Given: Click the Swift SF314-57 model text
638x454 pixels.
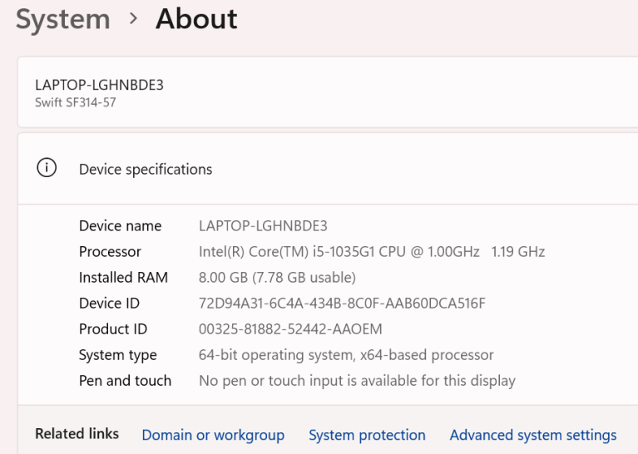Looking at the screenshot, I should click(x=75, y=103).
